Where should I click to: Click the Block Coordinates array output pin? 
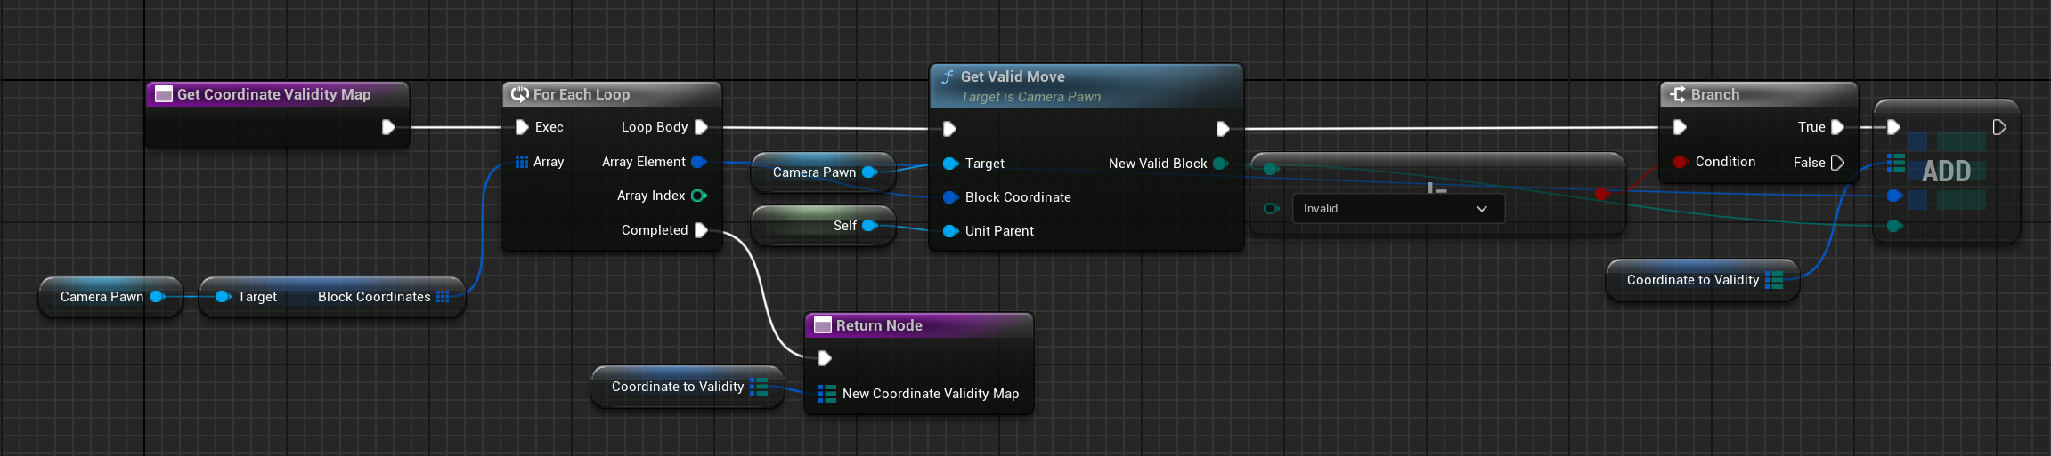443,297
